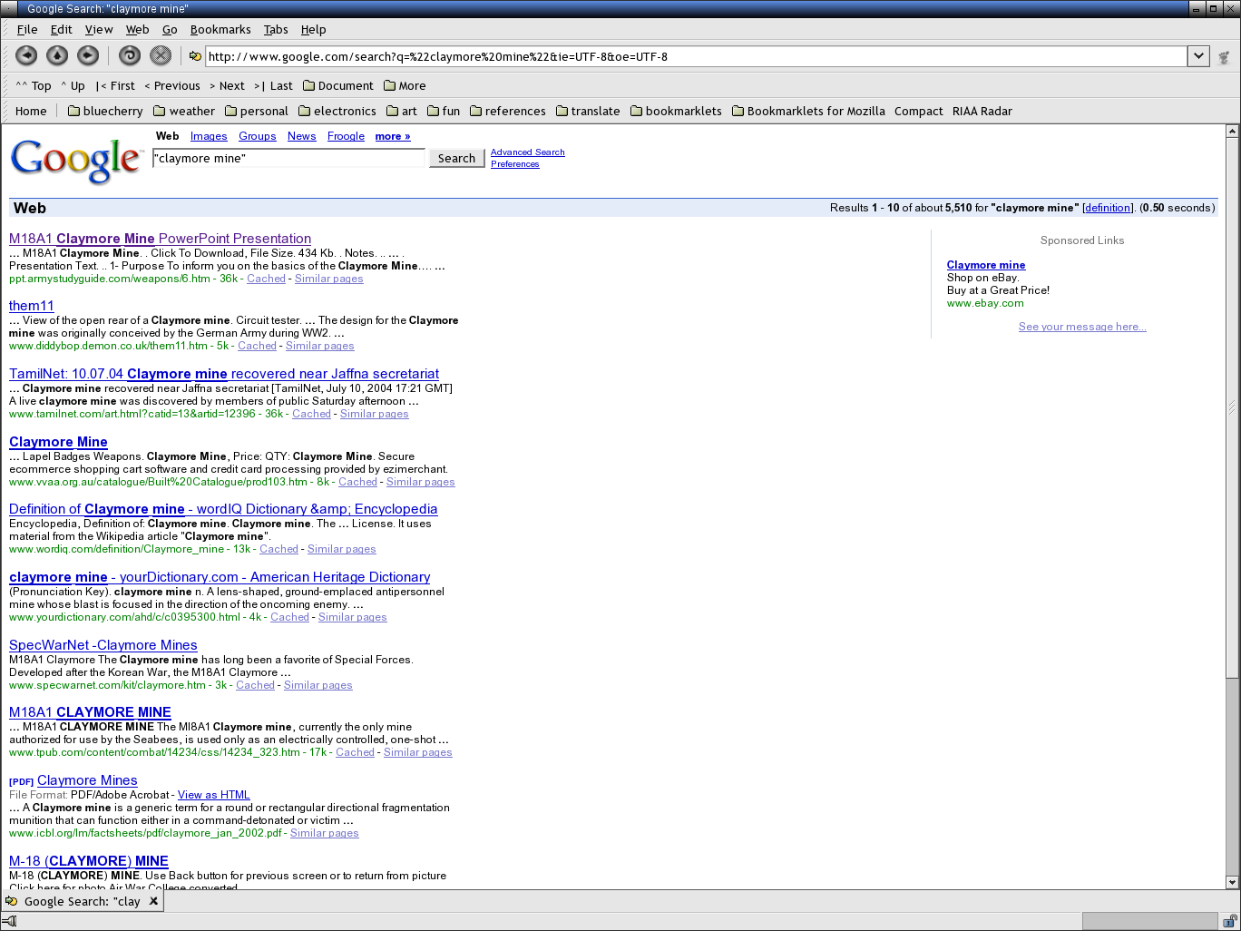Open the Google Preferences link

coord(514,164)
